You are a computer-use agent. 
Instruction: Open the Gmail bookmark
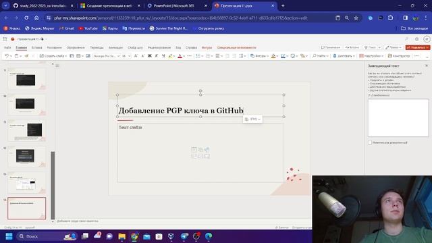tap(67, 28)
